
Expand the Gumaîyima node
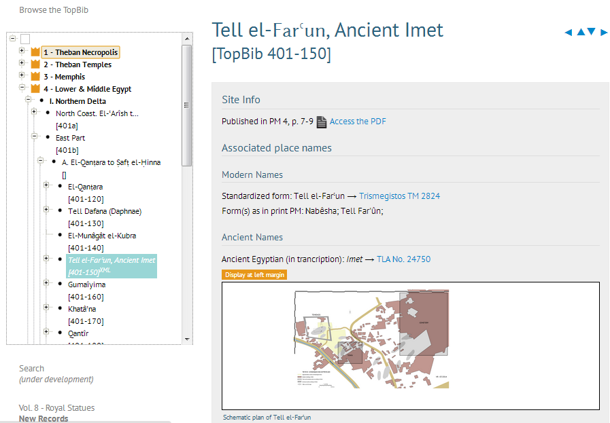point(46,282)
